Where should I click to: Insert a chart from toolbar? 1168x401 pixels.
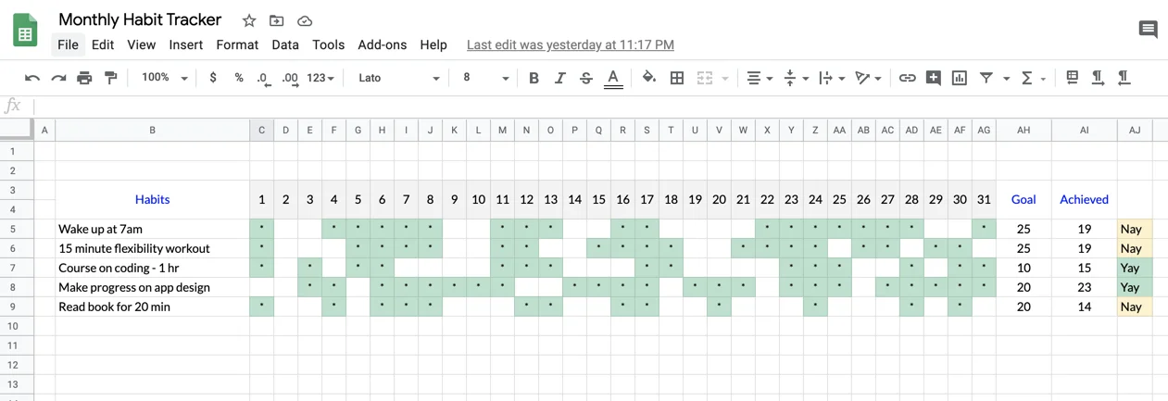click(x=960, y=78)
